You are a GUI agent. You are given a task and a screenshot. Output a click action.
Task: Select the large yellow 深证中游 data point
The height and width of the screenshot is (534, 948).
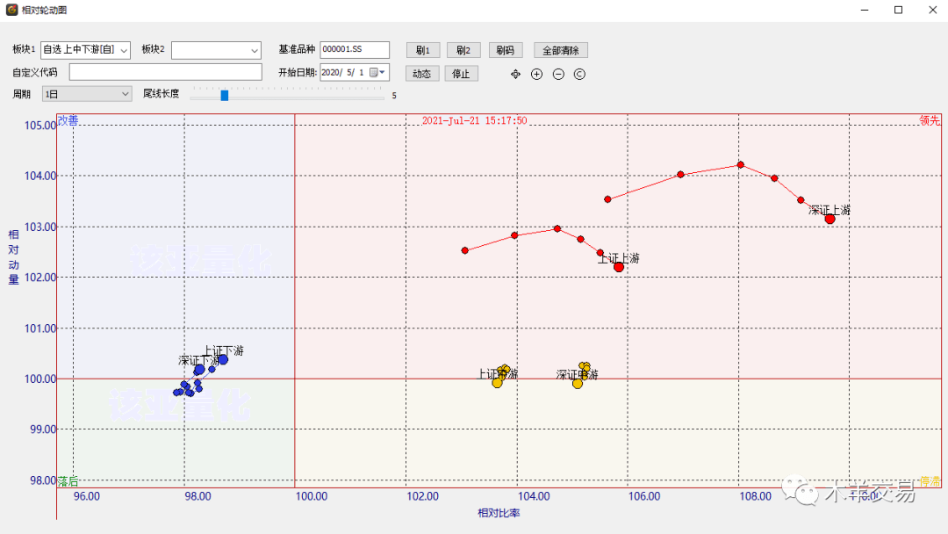click(578, 383)
